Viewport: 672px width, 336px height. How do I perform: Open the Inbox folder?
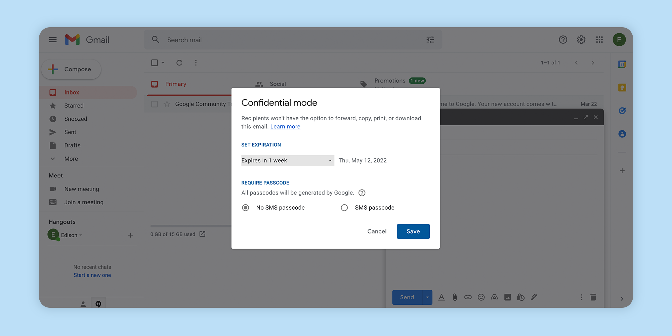pos(88,92)
